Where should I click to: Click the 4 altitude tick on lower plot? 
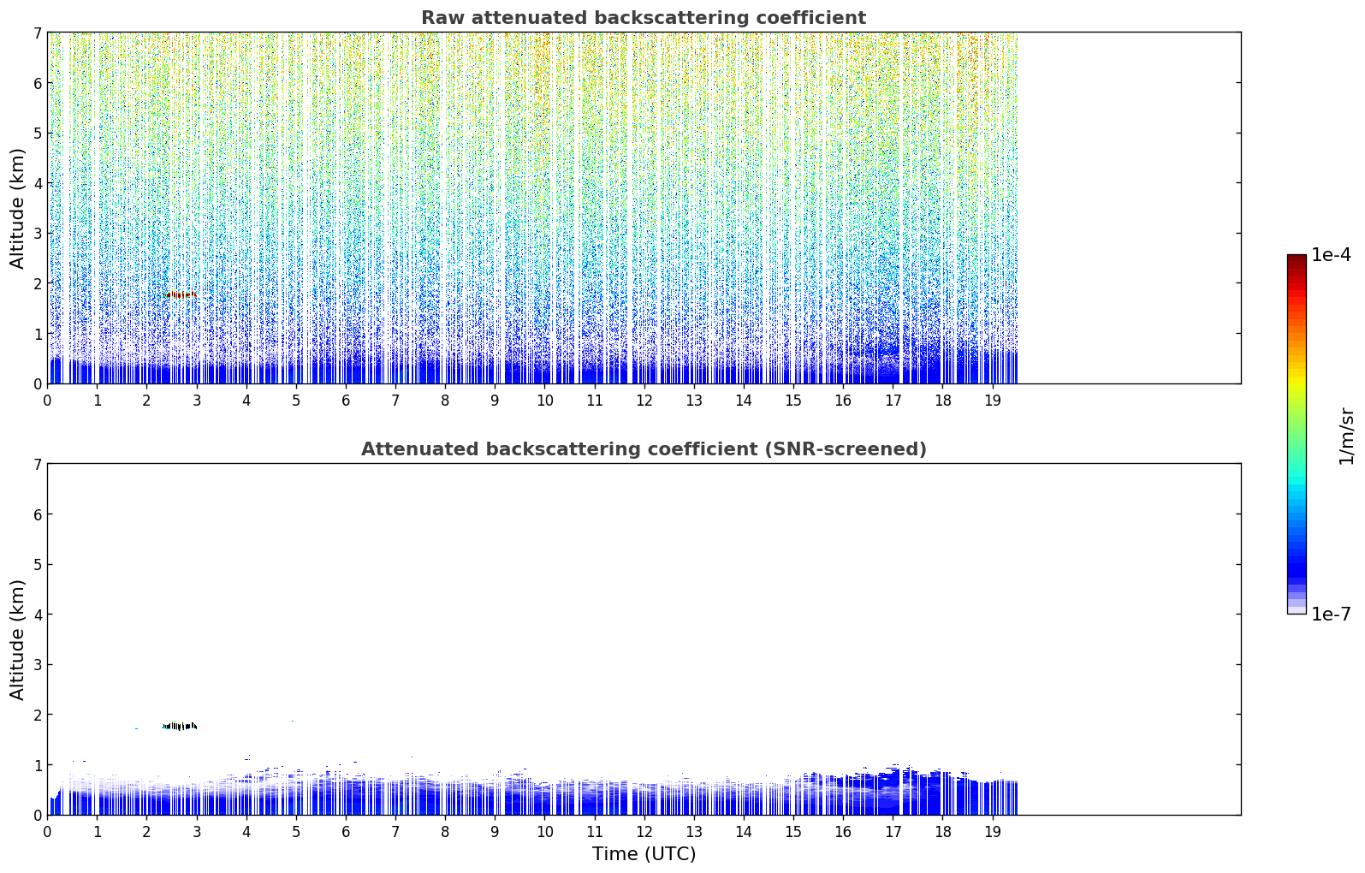(x=38, y=615)
